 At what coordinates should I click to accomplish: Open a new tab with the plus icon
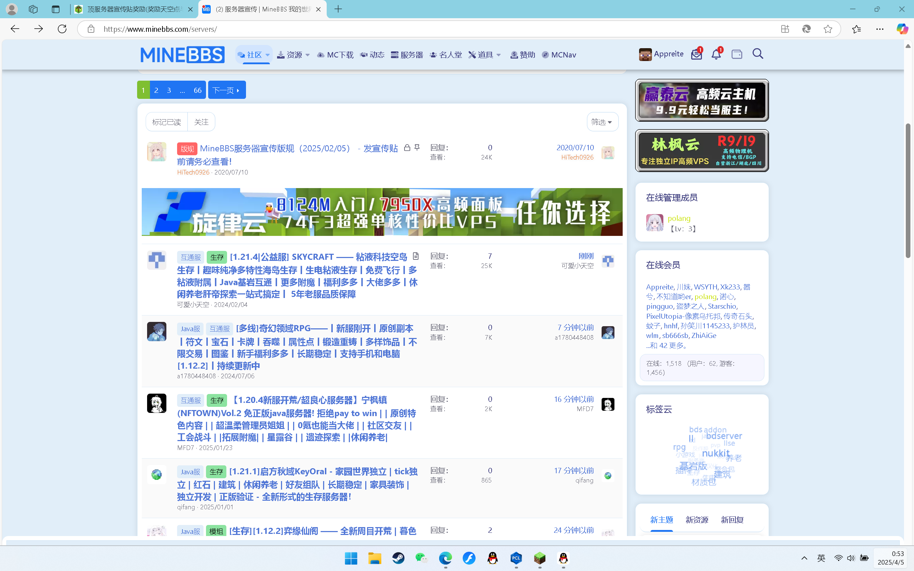pos(338,9)
